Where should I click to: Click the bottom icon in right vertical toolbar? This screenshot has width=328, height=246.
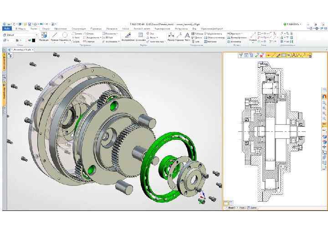point(324,168)
